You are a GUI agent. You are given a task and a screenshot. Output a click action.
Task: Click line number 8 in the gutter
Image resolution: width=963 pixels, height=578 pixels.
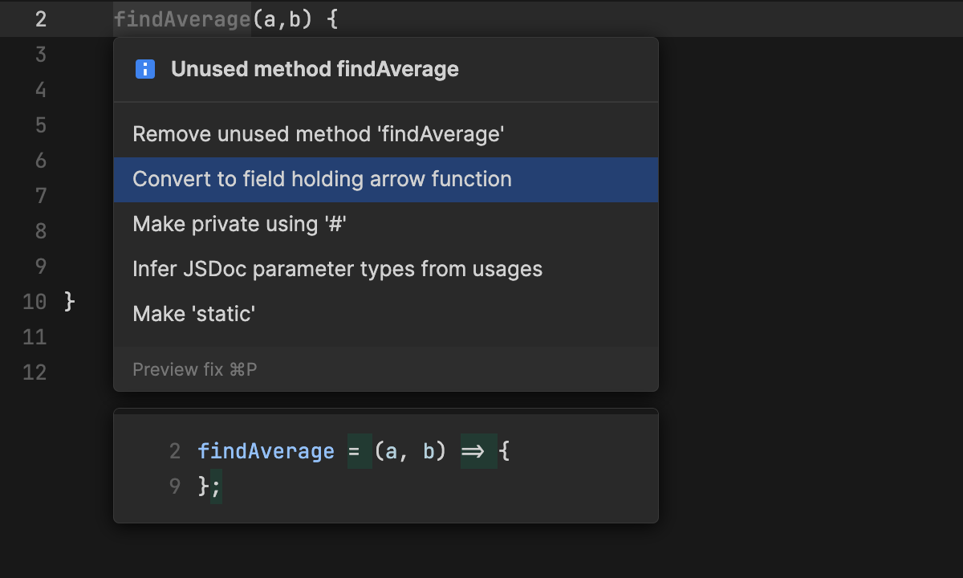tap(41, 231)
